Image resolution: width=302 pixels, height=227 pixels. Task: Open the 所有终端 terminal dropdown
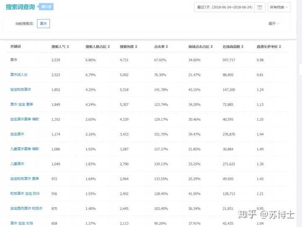(279, 7)
